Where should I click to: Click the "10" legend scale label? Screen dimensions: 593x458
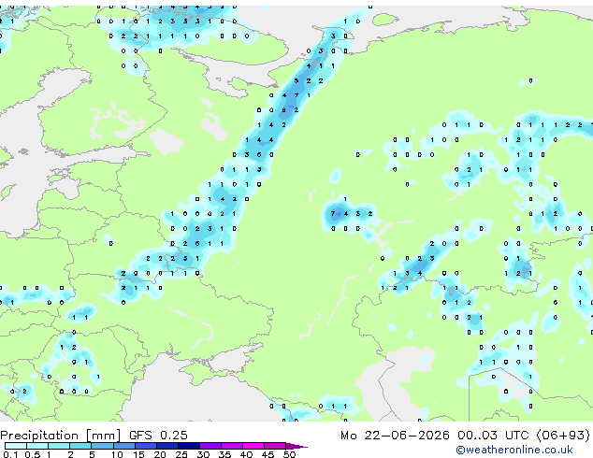coord(117,454)
